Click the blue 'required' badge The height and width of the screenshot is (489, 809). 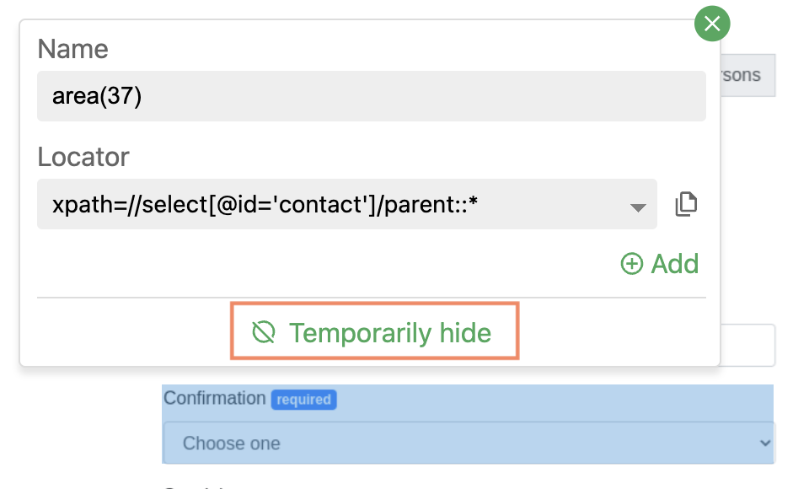tap(304, 400)
